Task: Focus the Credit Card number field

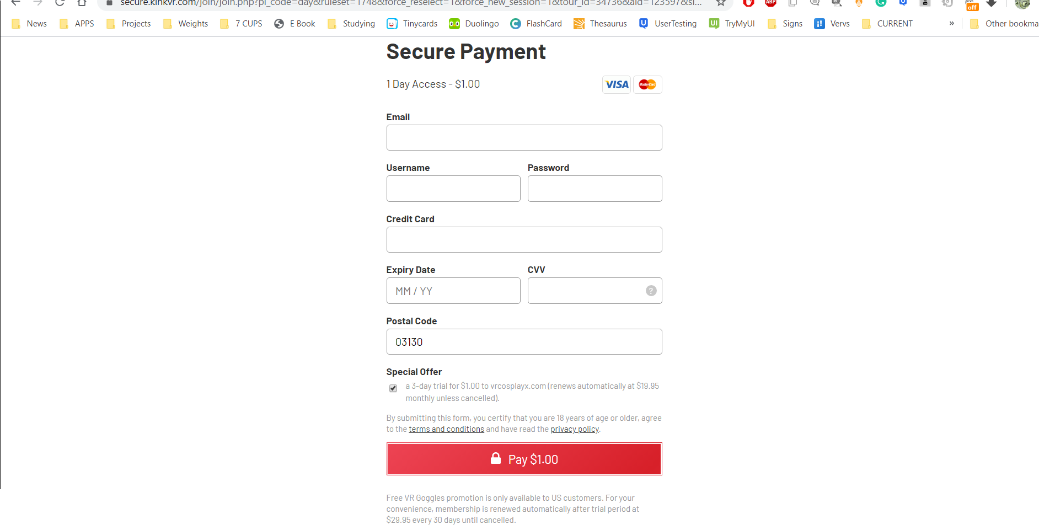Action: click(524, 239)
